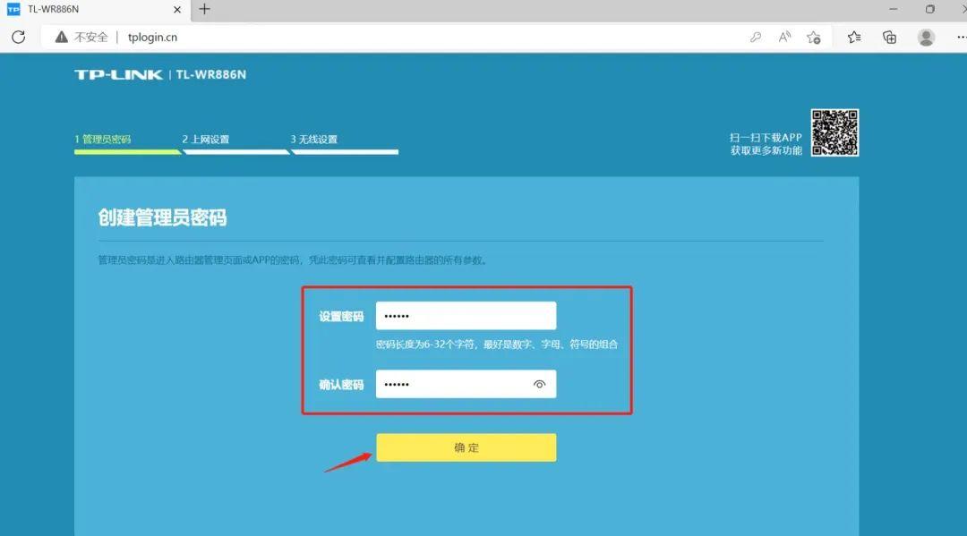The image size is (967, 536).
Task: Click the browser profile avatar
Action: point(924,37)
